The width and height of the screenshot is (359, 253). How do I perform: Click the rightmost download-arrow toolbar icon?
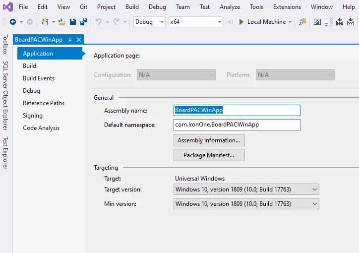click(x=351, y=22)
